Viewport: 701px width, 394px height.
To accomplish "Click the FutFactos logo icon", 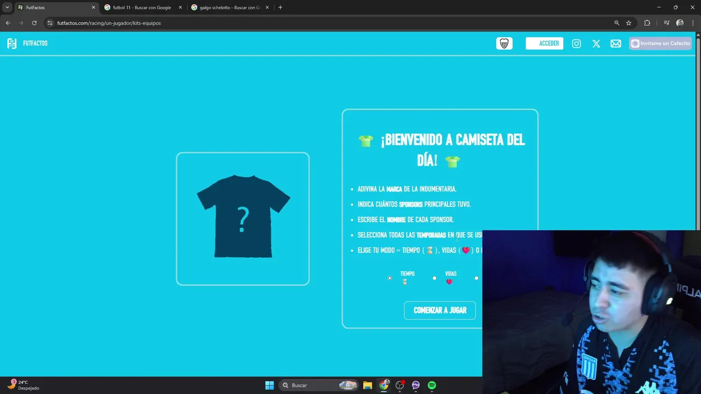I will coord(12,43).
